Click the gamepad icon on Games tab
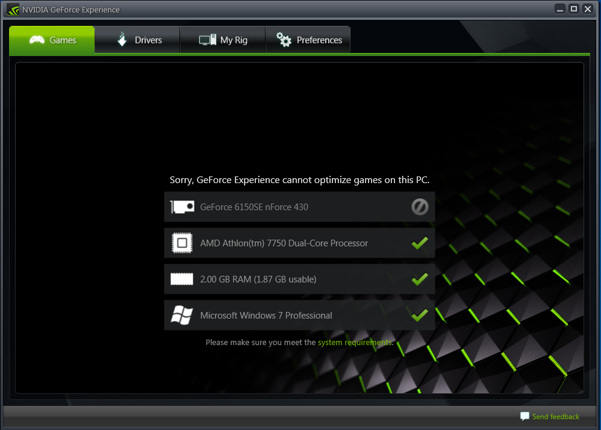Screen dimensions: 601x430 tap(37, 40)
